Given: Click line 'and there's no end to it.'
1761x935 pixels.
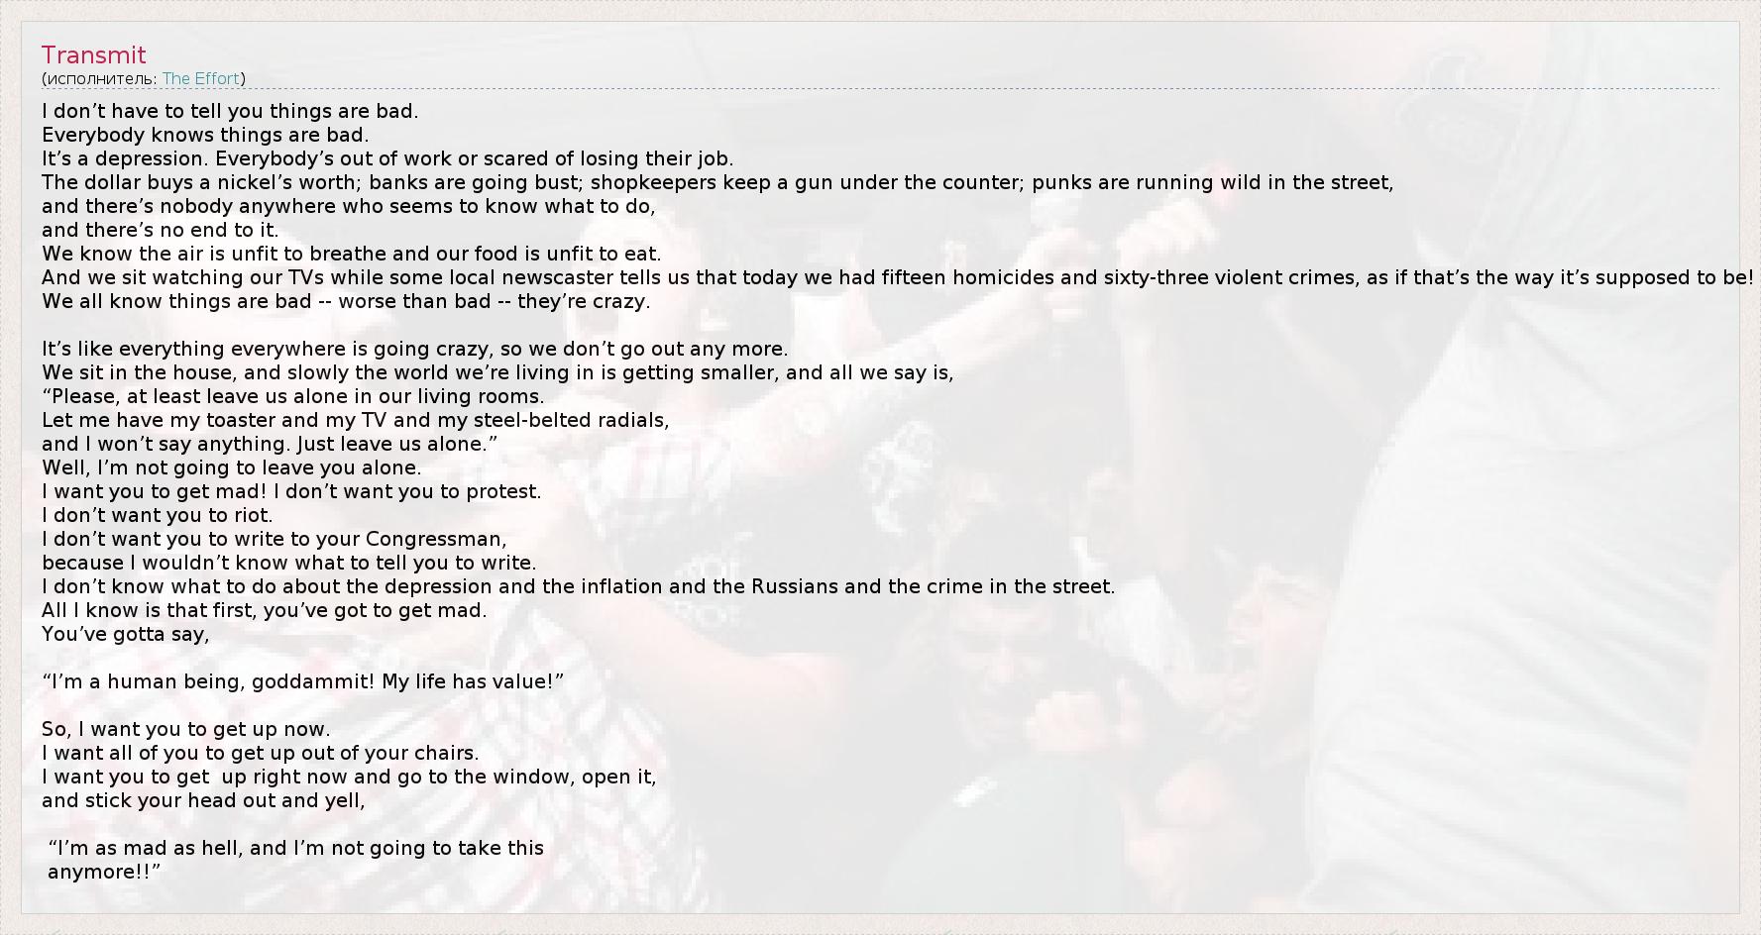Looking at the screenshot, I should (161, 230).
